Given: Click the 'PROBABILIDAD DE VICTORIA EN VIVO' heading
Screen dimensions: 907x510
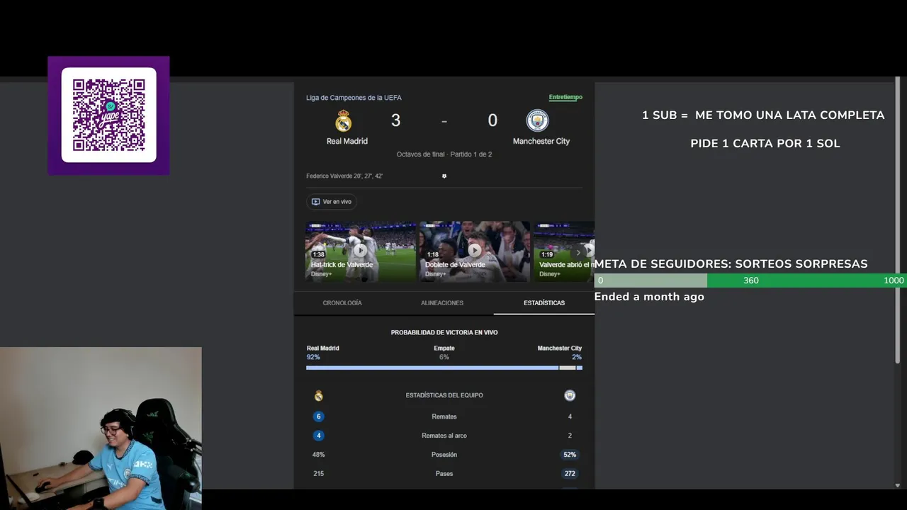Looking at the screenshot, I should click(444, 332).
